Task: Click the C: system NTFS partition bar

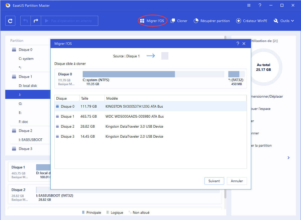Action: pos(129,74)
